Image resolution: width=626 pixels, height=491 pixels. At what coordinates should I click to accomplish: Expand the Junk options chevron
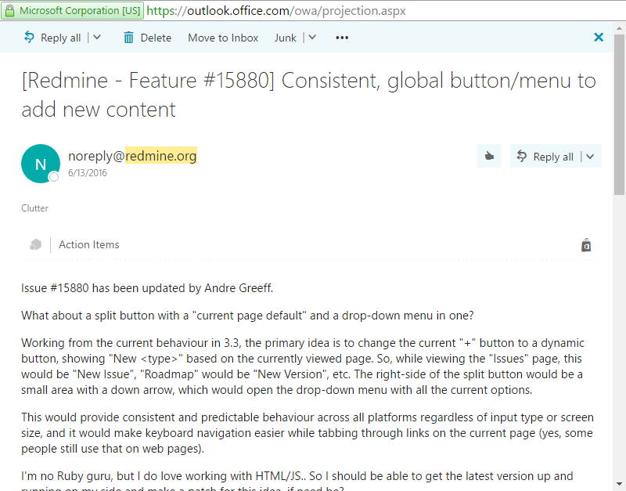pos(312,37)
